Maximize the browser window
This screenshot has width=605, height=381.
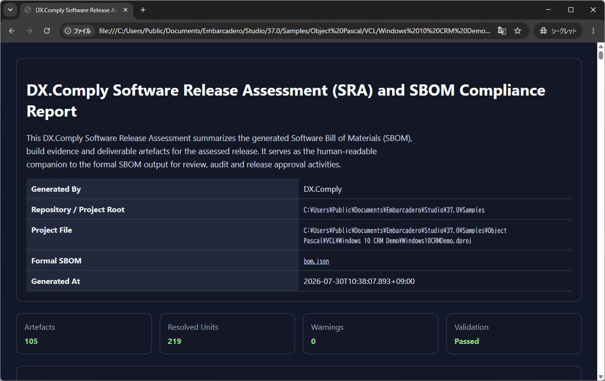[x=571, y=10]
